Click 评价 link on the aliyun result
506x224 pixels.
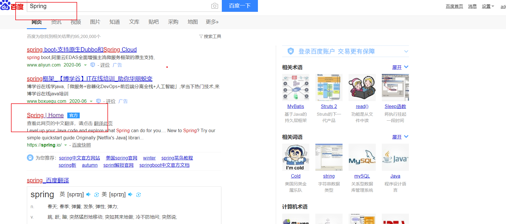coord(105,65)
